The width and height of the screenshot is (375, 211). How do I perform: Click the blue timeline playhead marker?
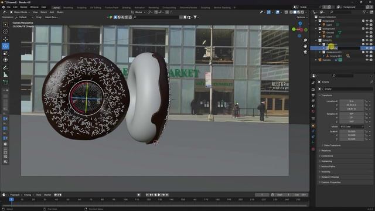11,199
